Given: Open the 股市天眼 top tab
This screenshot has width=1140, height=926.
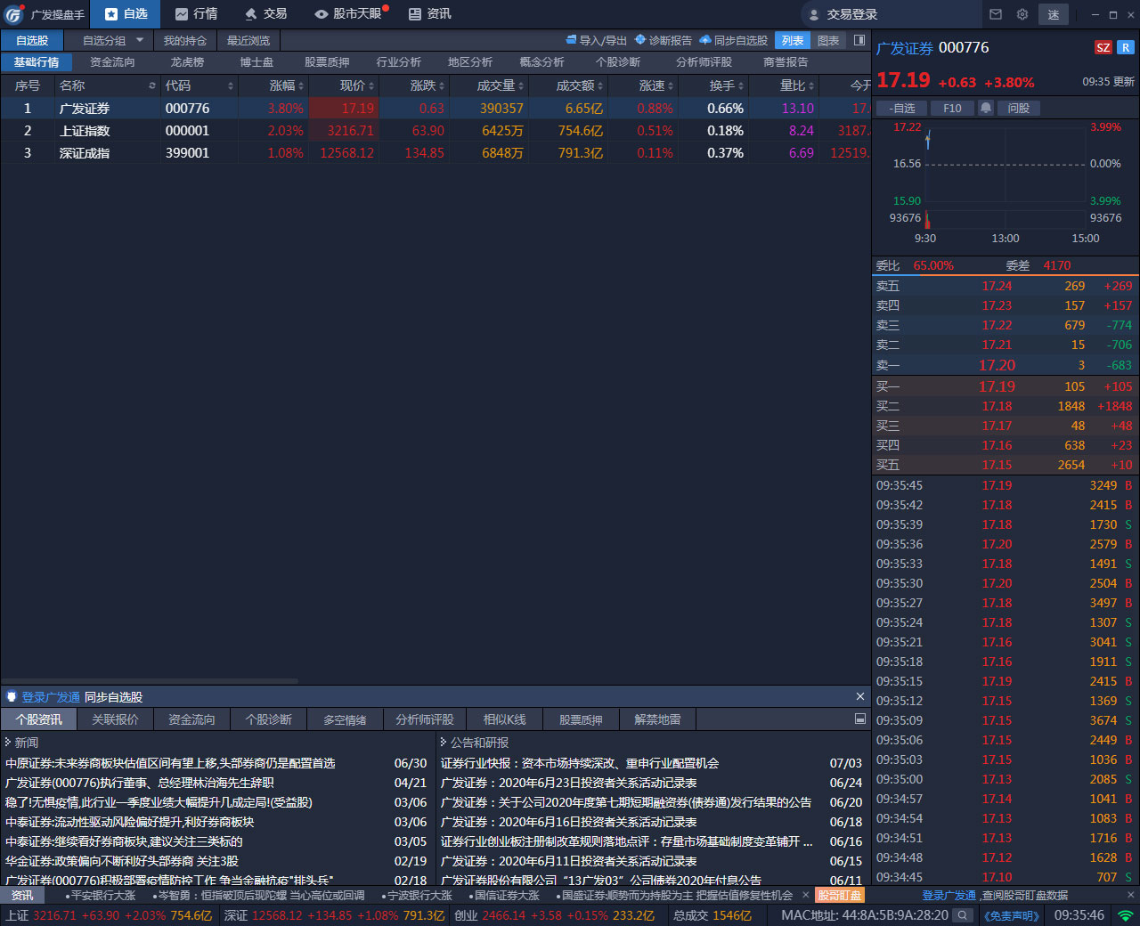Looking at the screenshot, I should pyautogui.click(x=348, y=13).
